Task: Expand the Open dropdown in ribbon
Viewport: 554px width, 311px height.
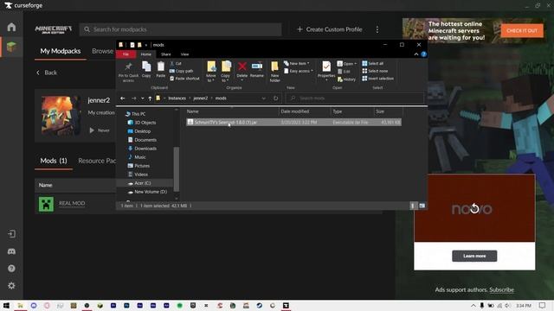Action: 346,64
